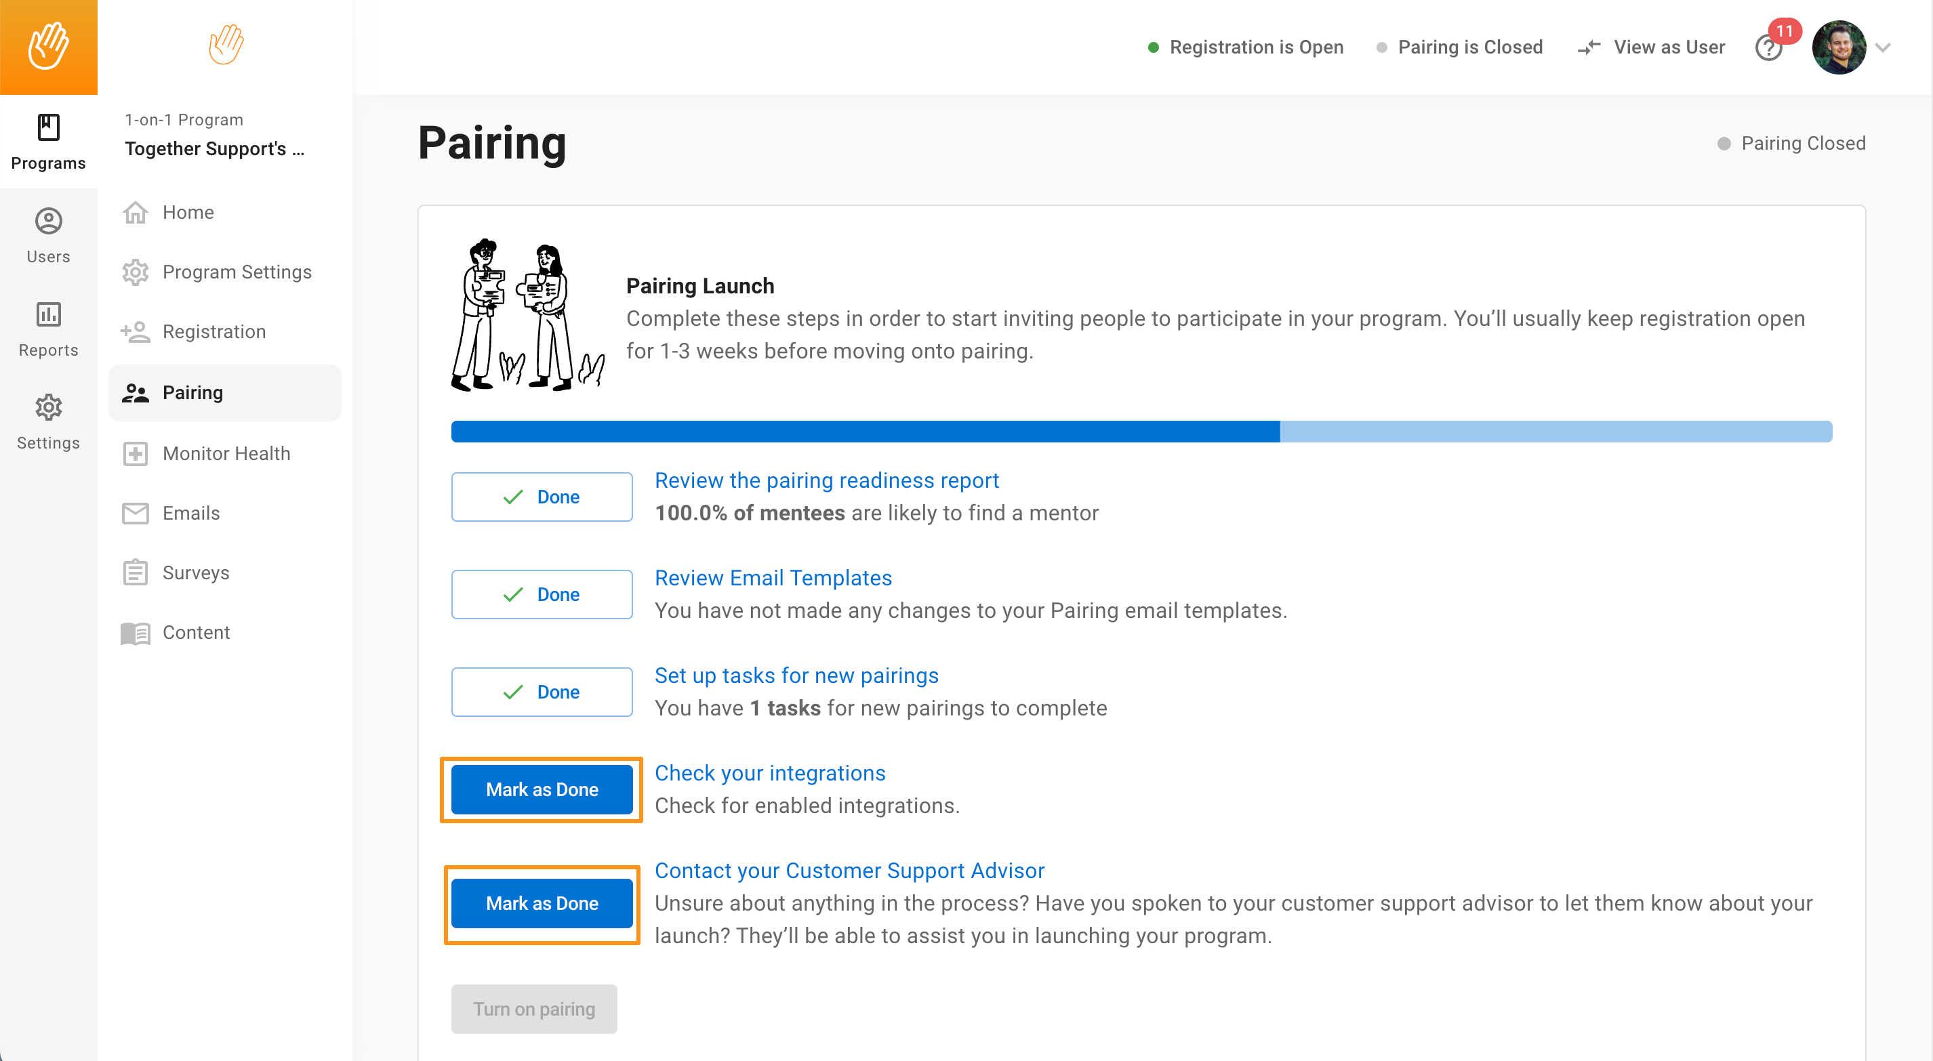Click the Turn on pairing button

point(533,1008)
